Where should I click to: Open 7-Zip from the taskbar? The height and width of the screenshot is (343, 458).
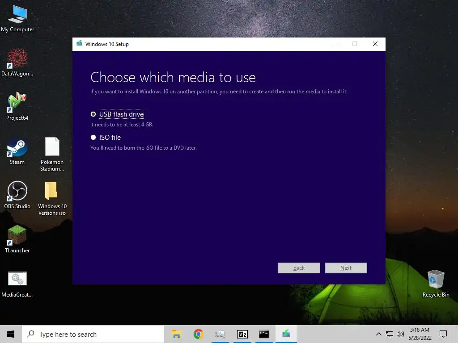[242, 334]
